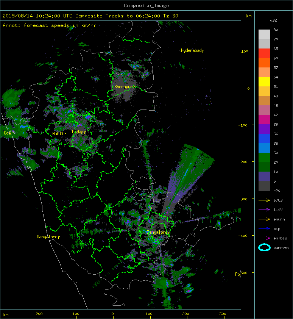The height and width of the screenshot is (319, 293).
Task: Click the Gadag city label
Action: pyautogui.click(x=78, y=132)
